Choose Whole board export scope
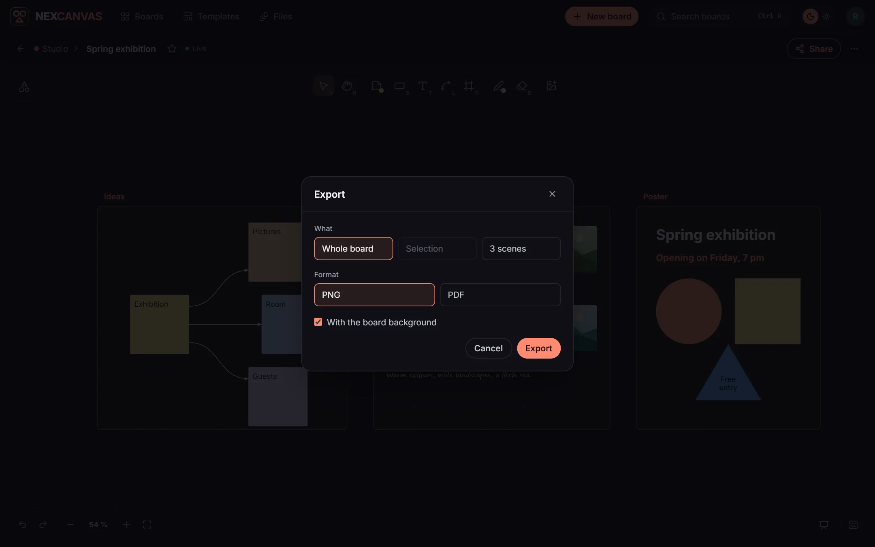The image size is (875, 547). pos(353,248)
